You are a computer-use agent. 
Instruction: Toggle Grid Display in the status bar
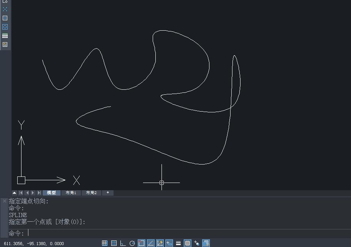point(114,242)
